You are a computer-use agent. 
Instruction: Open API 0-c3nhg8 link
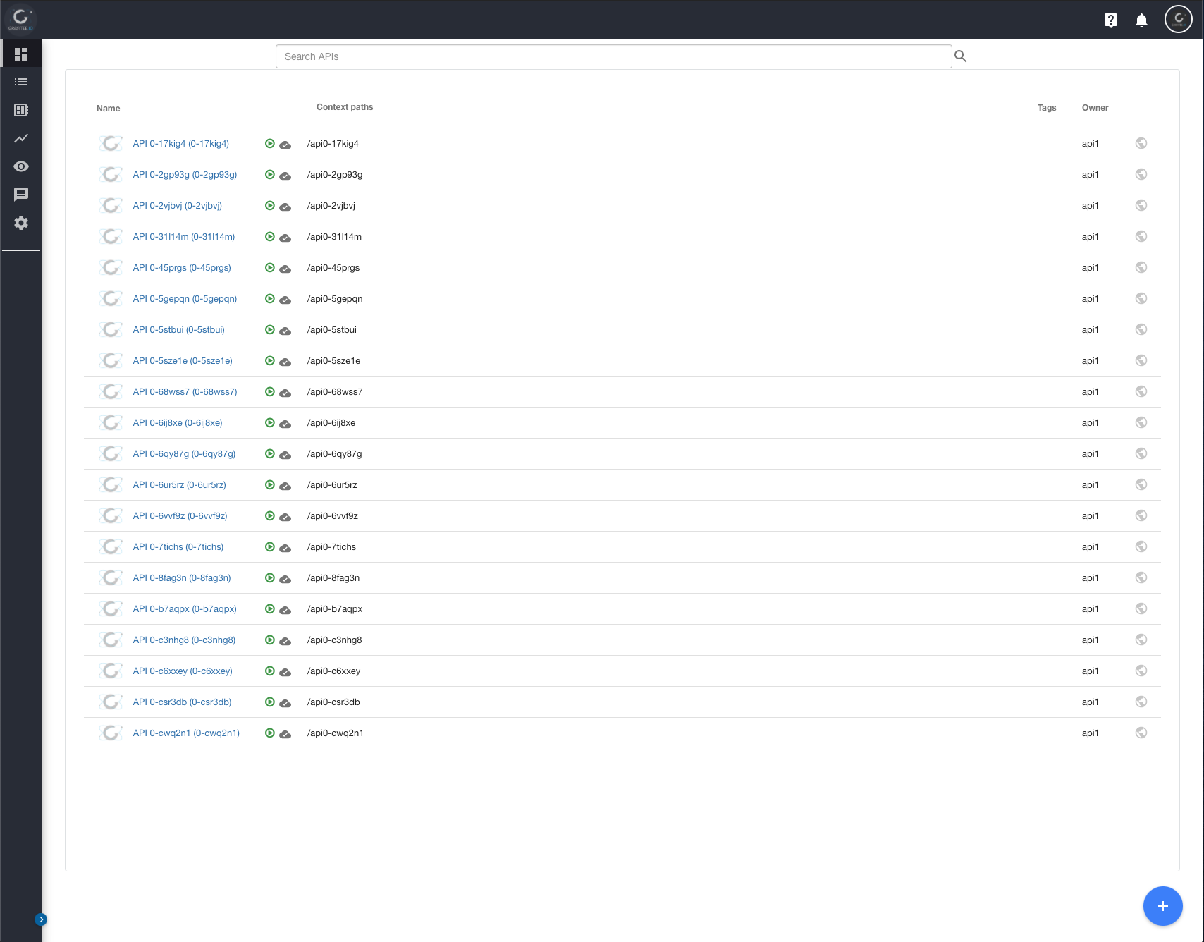[184, 640]
